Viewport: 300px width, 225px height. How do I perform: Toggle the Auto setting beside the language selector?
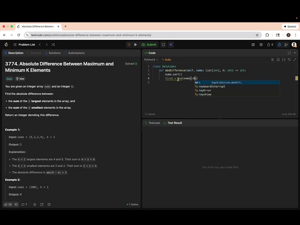pyautogui.click(x=167, y=60)
